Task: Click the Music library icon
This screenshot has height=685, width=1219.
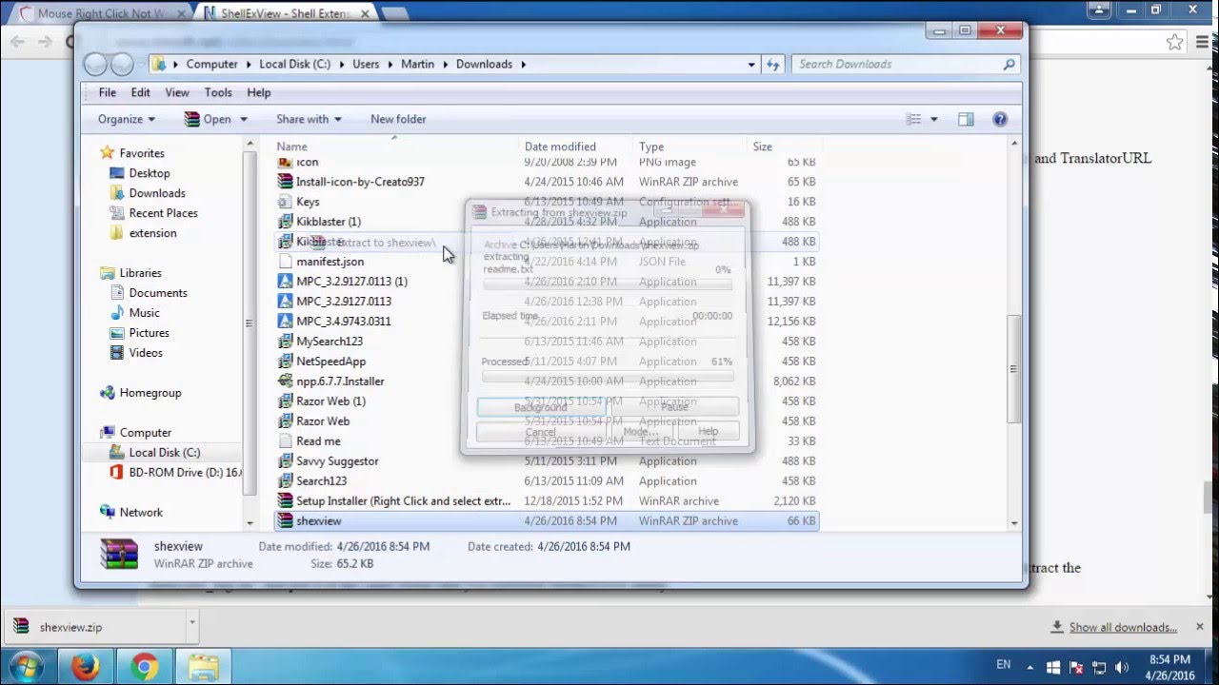Action: point(117,313)
